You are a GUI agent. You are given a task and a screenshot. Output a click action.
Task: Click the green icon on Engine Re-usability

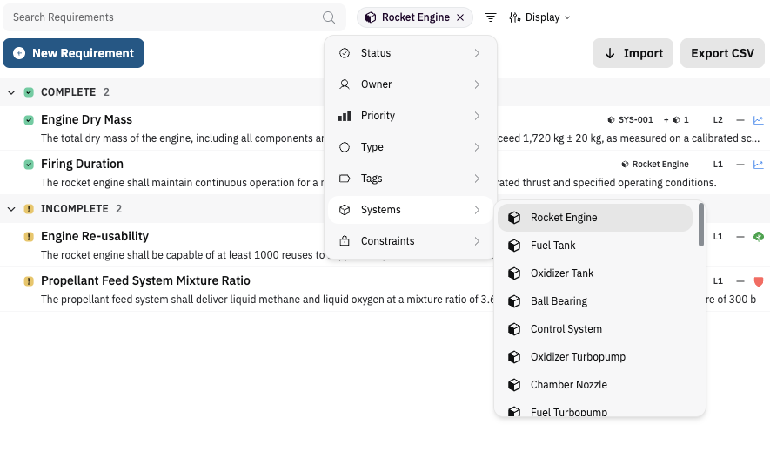758,237
